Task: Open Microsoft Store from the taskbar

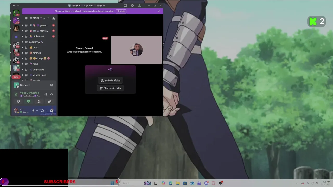Action: [185, 183]
